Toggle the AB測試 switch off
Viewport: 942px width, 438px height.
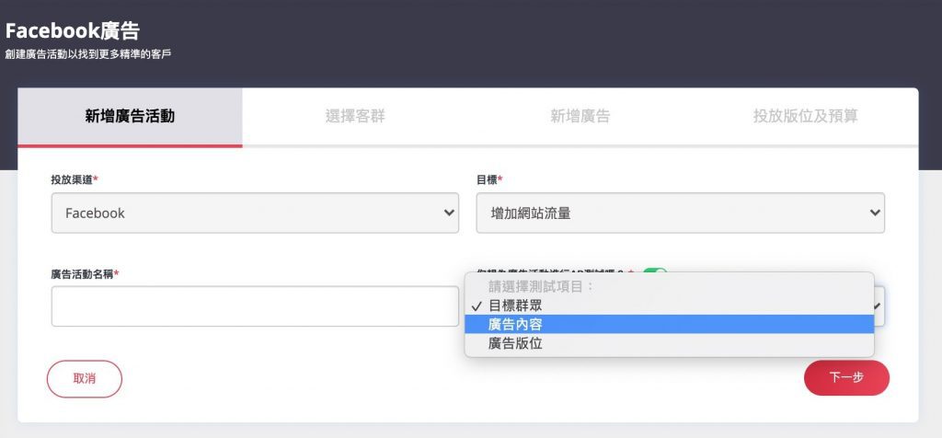(655, 272)
